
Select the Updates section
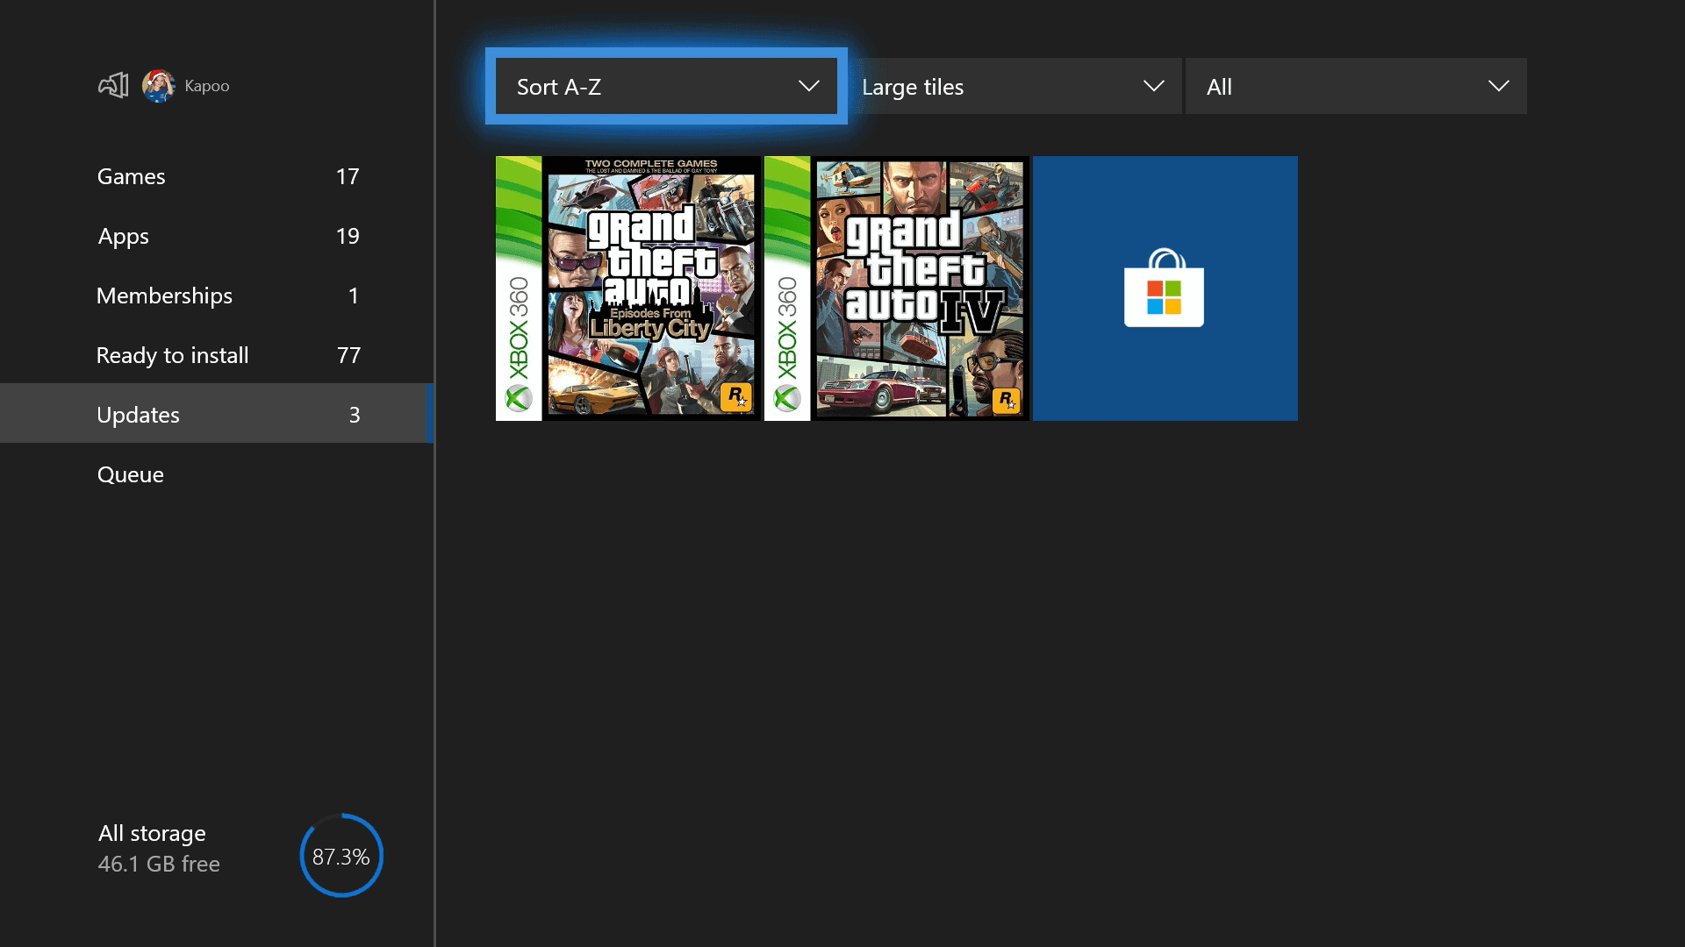(x=217, y=414)
